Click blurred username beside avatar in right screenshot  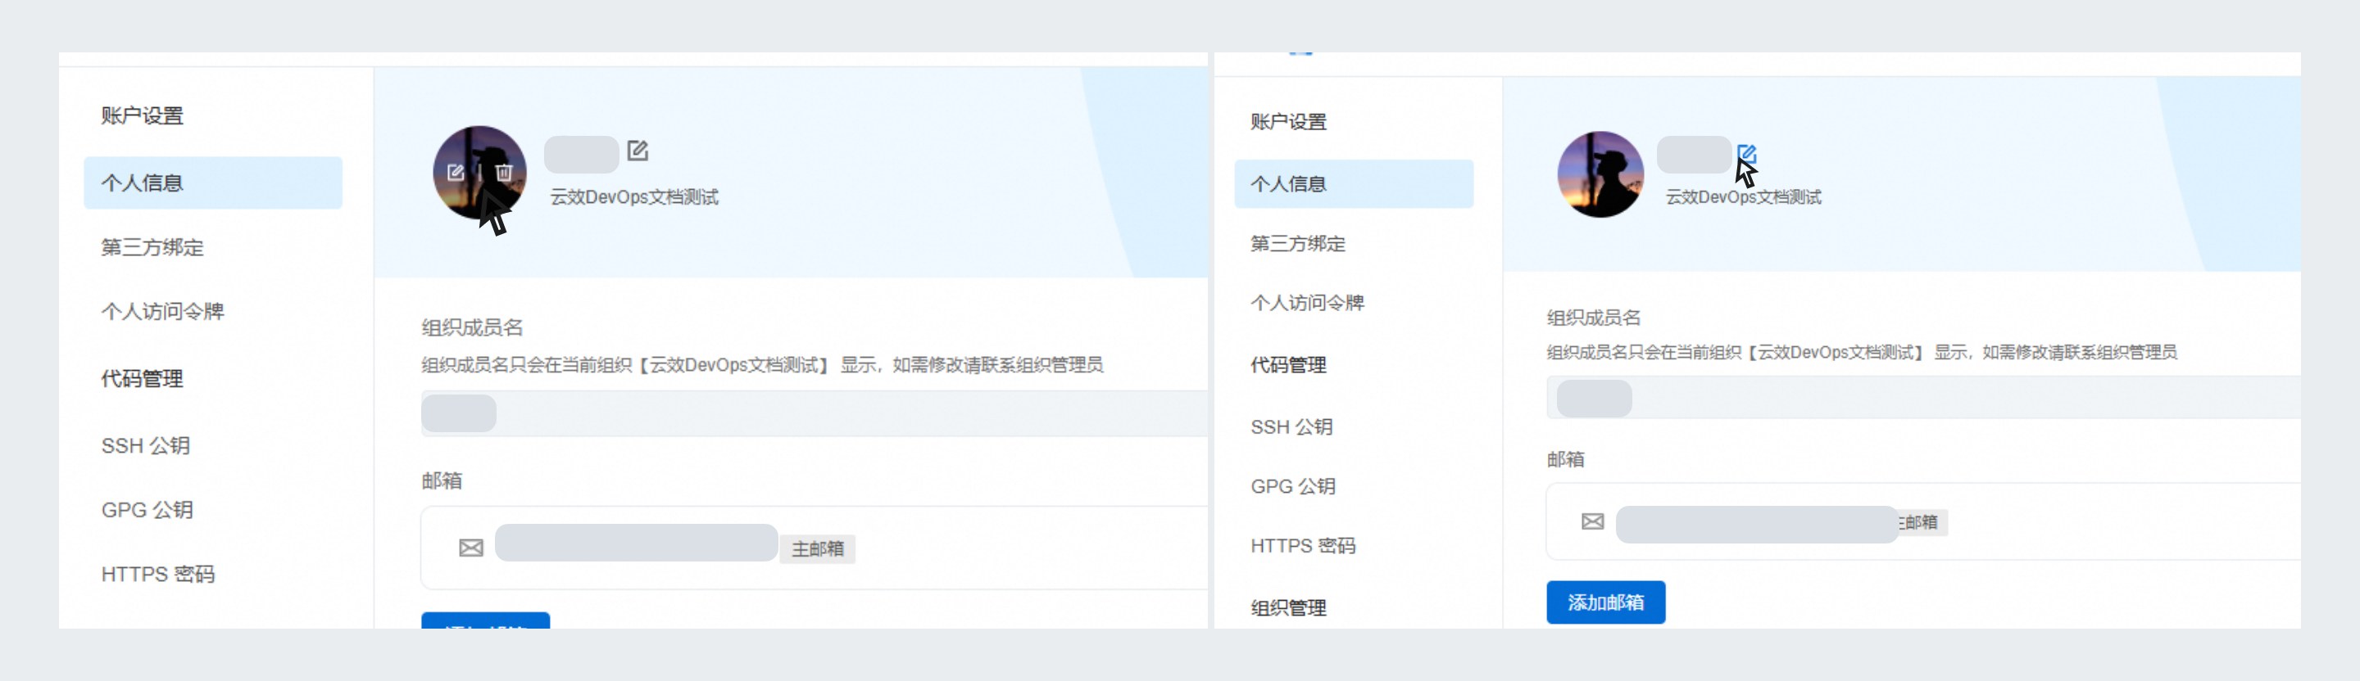1693,155
